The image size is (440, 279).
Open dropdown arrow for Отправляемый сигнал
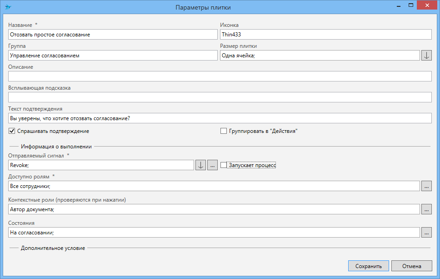[200, 165]
